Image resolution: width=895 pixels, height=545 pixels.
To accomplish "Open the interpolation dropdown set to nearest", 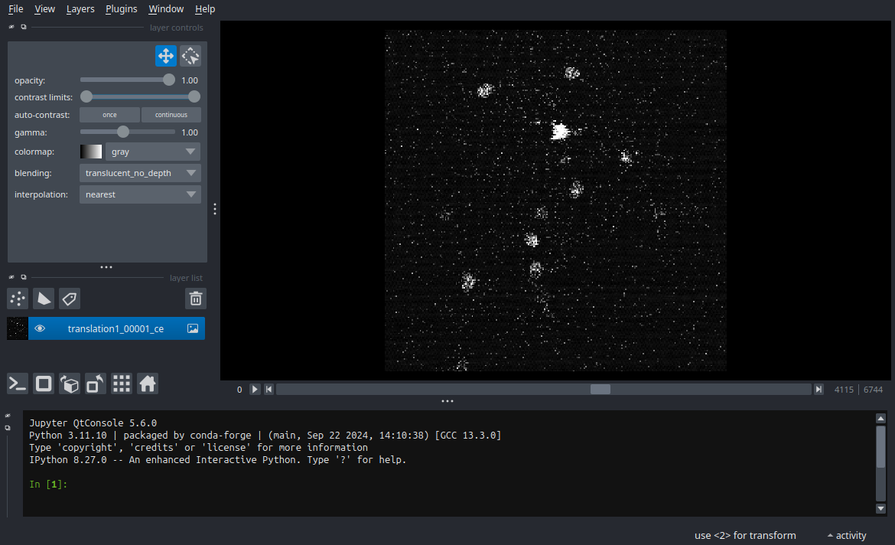I will click(x=140, y=194).
